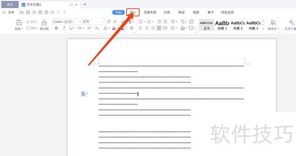This screenshot has height=156, width=296.
Task: Open the 页面布局 ribbon tab
Action: coord(150,13)
